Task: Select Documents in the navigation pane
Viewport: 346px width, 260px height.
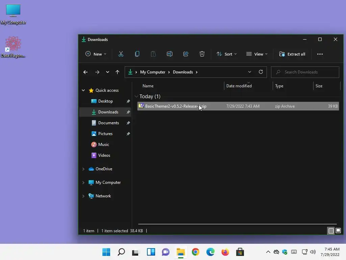Action: coord(105,123)
